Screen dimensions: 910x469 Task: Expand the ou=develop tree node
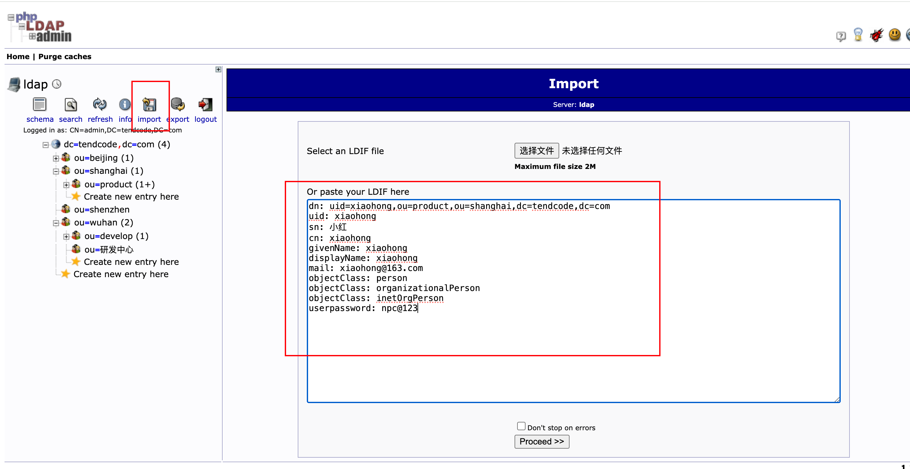[x=66, y=237]
